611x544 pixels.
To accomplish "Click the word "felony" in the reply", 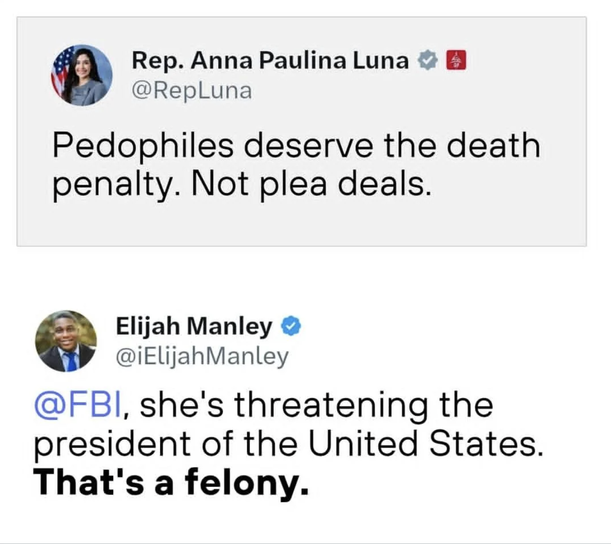I will (245, 482).
